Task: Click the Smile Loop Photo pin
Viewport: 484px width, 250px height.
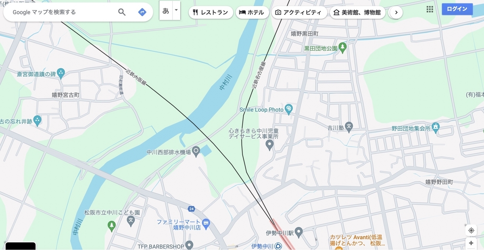Action: tap(288, 109)
